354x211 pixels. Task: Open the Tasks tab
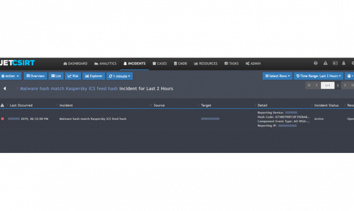point(231,64)
